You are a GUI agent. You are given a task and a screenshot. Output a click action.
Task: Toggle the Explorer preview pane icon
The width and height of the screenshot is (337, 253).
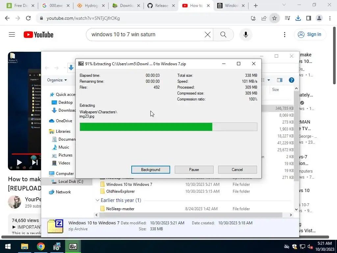tap(280, 80)
